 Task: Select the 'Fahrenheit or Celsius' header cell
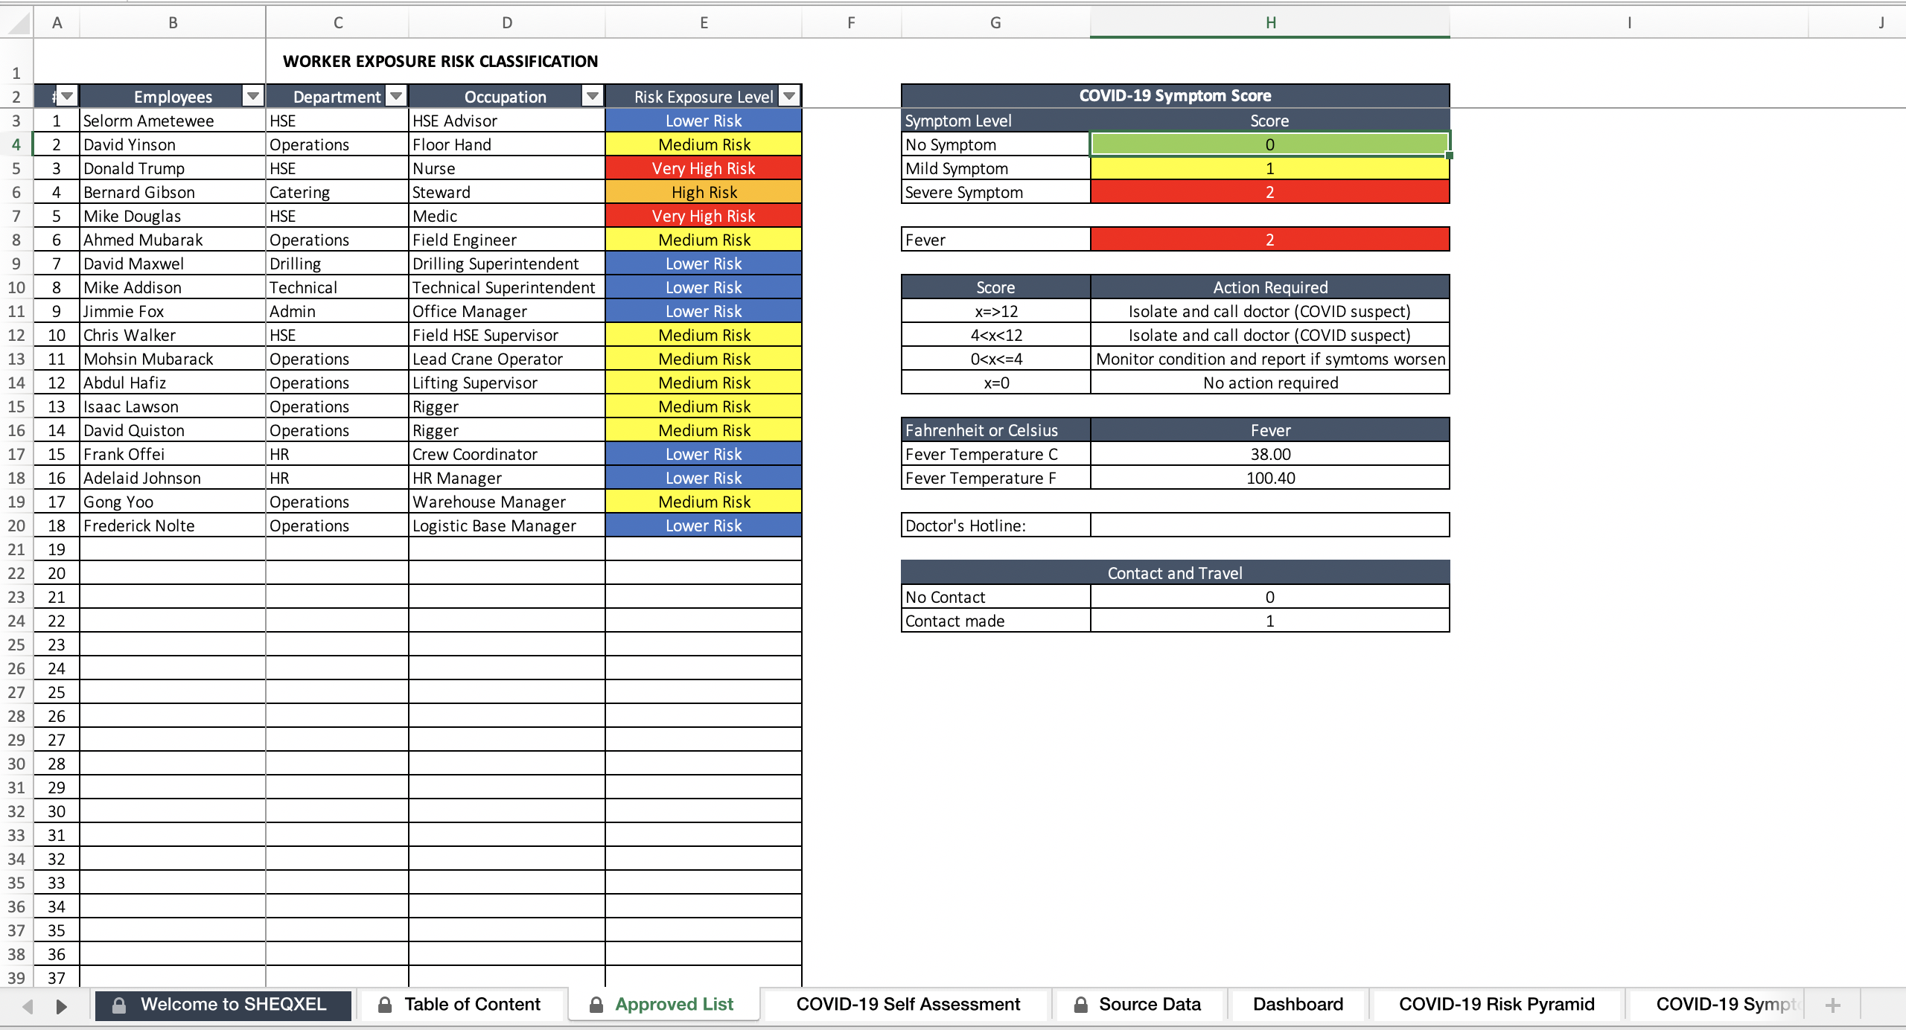996,430
